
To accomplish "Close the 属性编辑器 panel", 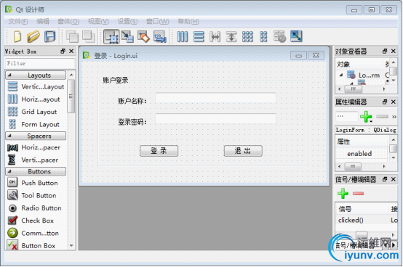I will (x=394, y=102).
